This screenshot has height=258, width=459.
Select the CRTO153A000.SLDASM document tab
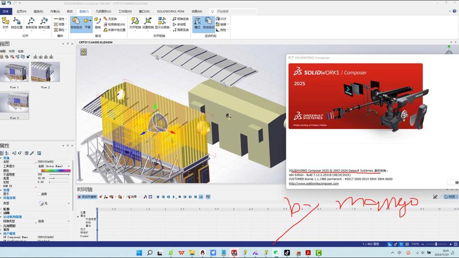(x=96, y=42)
